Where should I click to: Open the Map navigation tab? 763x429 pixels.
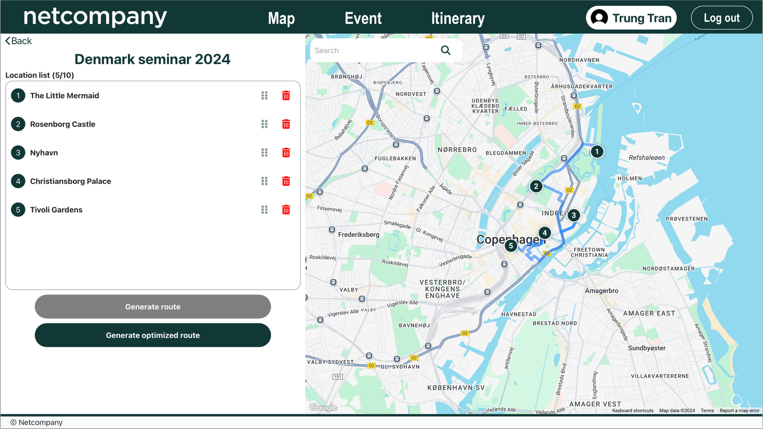tap(281, 18)
